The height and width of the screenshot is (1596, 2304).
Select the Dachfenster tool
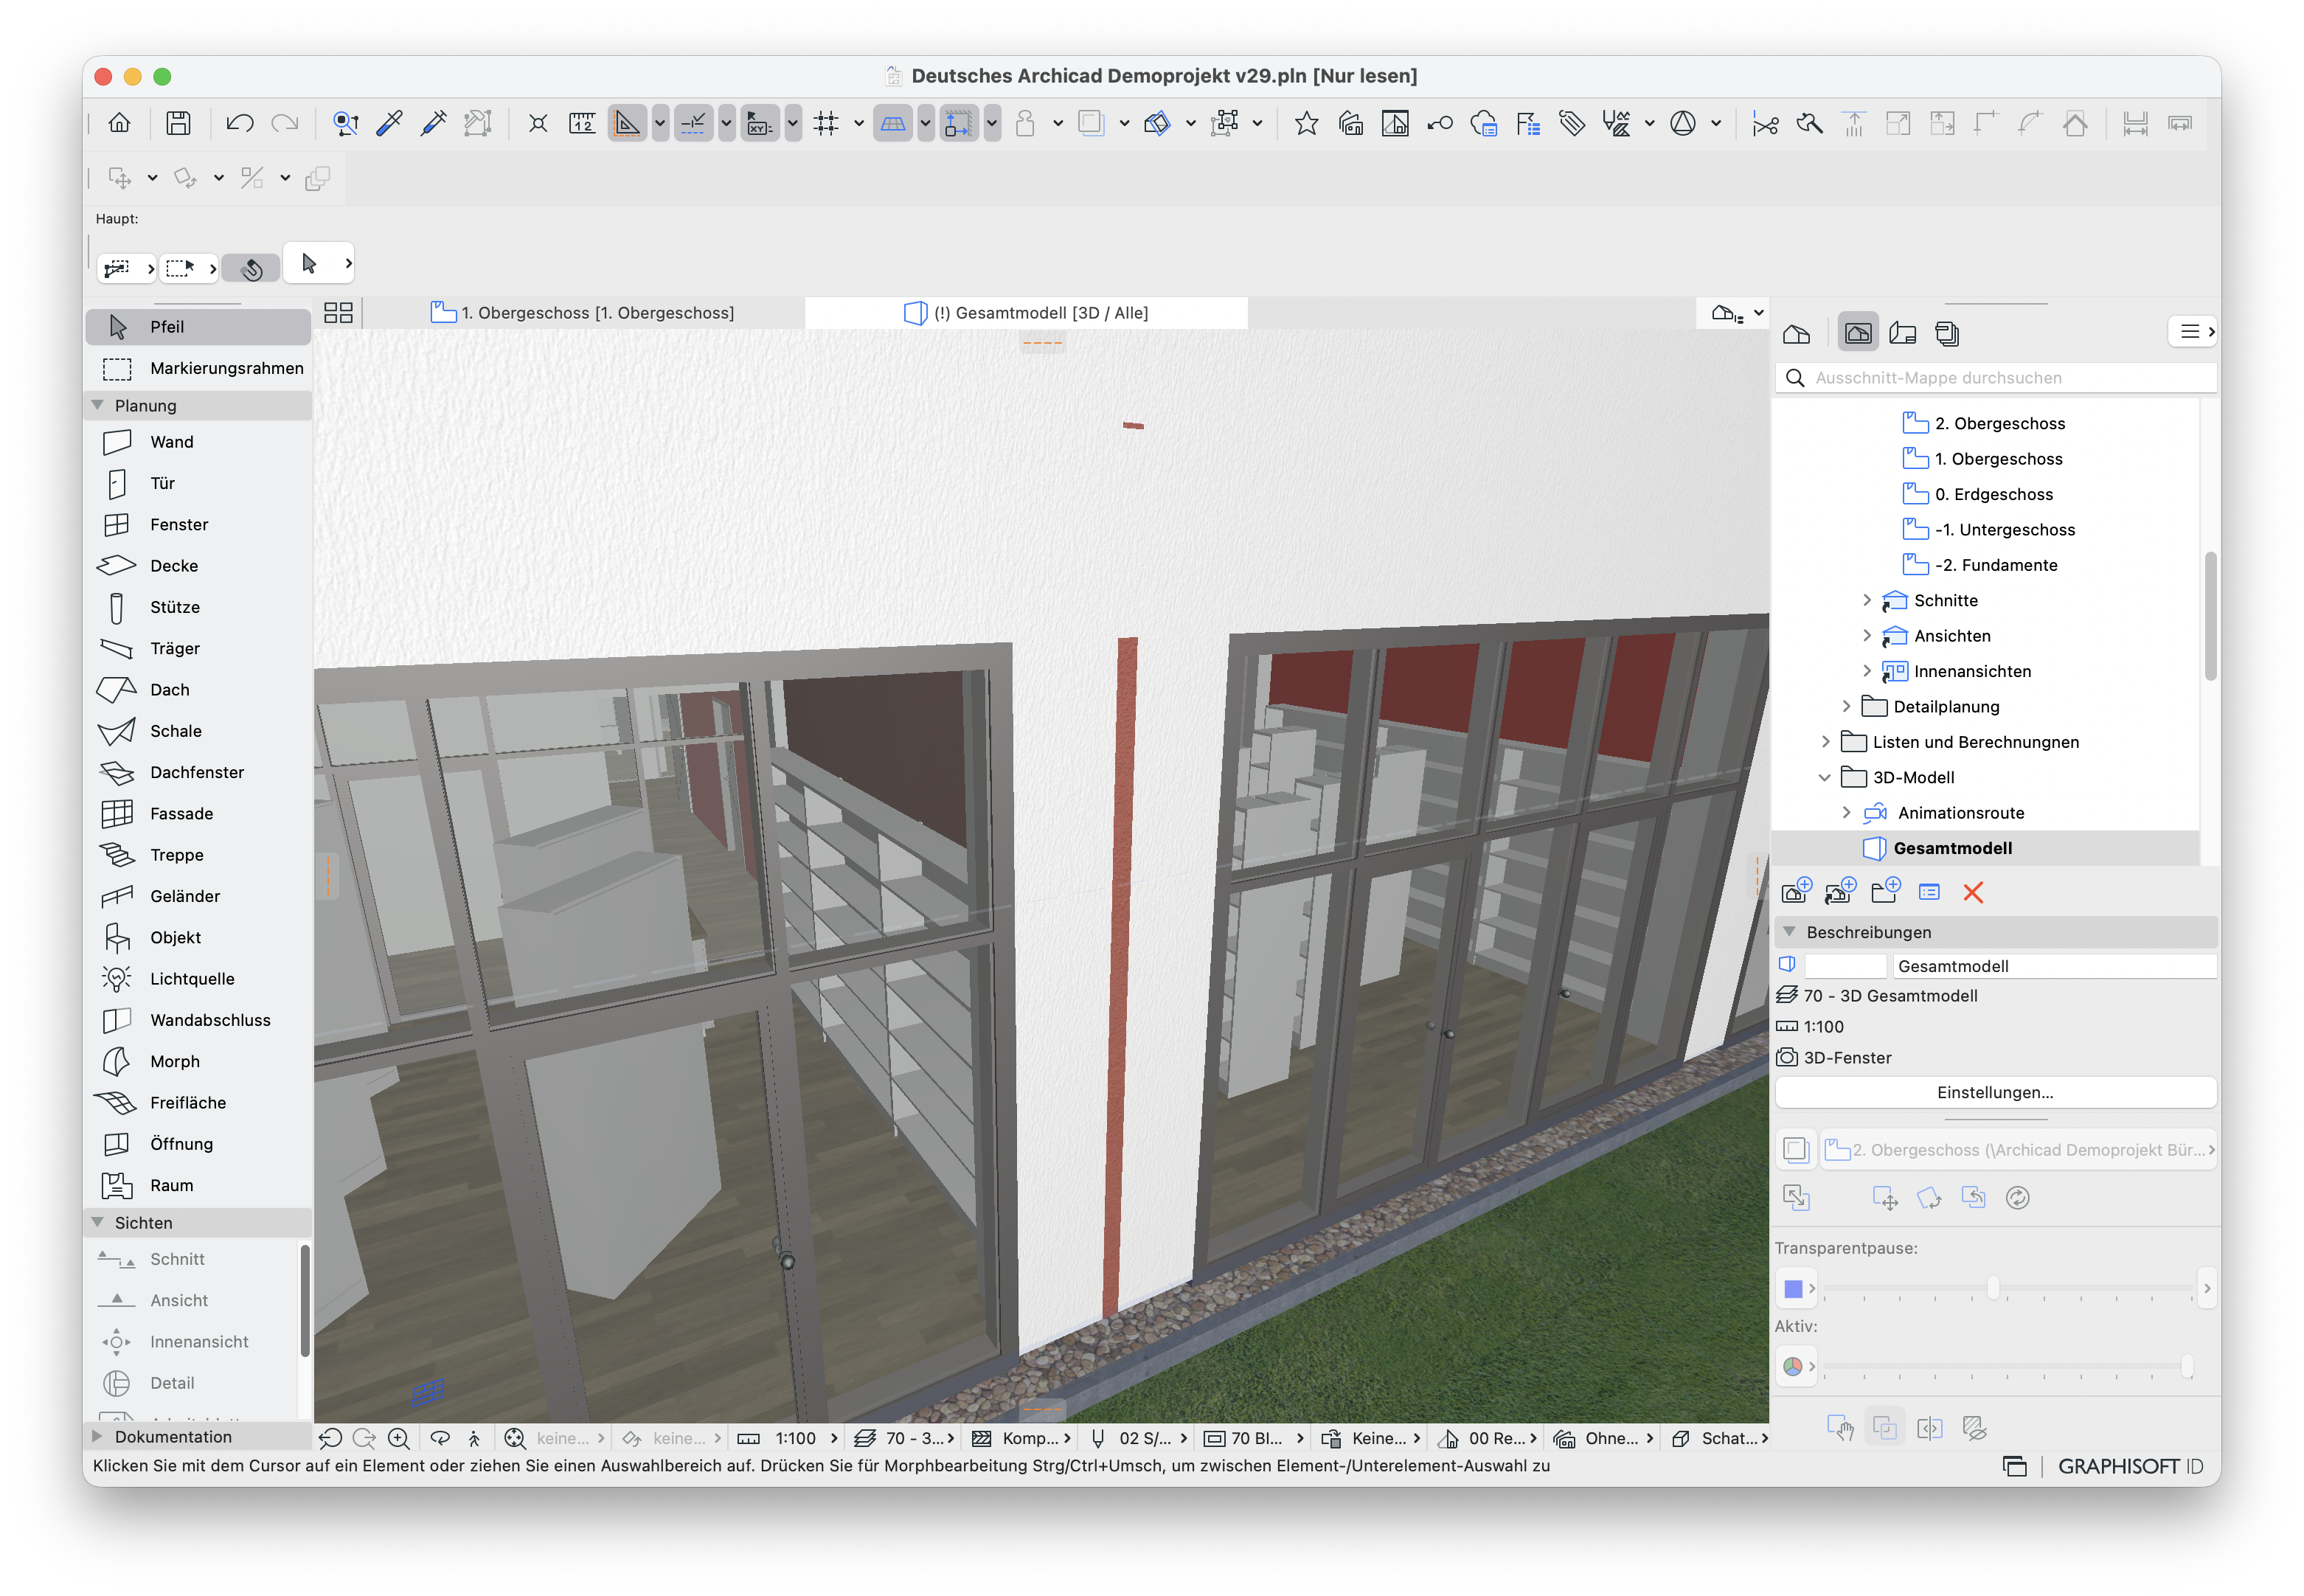(x=198, y=772)
